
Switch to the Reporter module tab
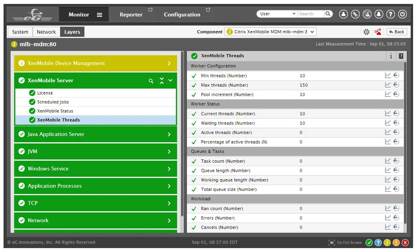pos(132,15)
